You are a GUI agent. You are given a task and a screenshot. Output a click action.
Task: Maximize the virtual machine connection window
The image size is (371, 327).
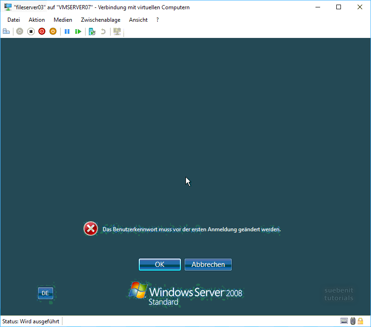[339, 7]
